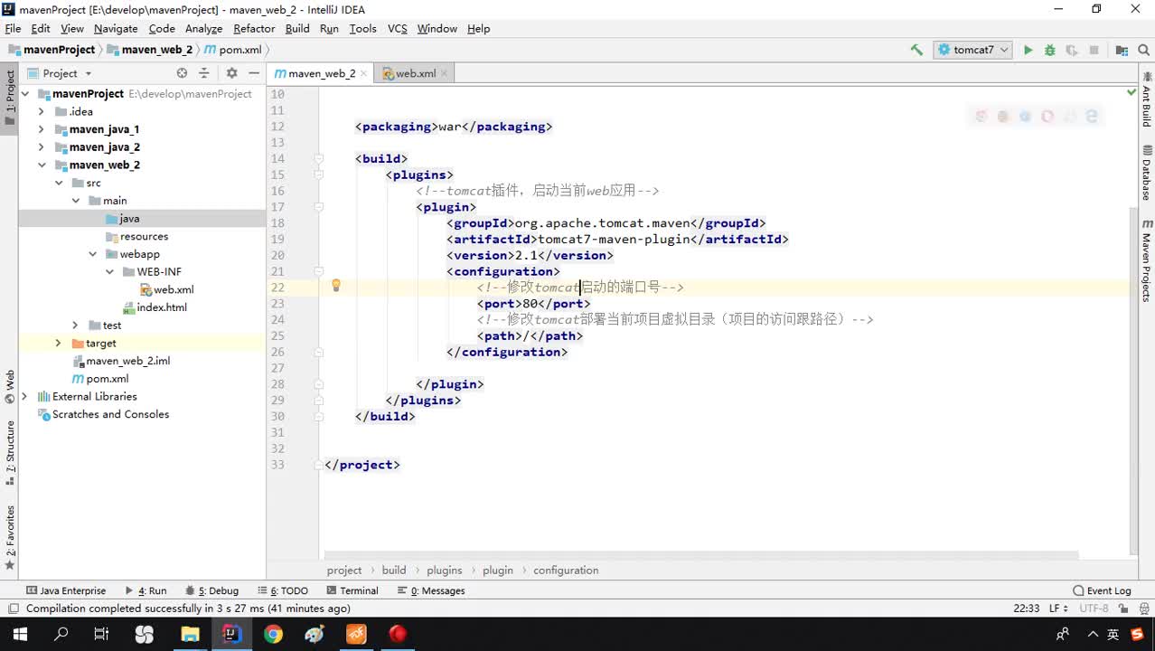Collapse mavenProject root node
The image size is (1155, 651).
[25, 93]
